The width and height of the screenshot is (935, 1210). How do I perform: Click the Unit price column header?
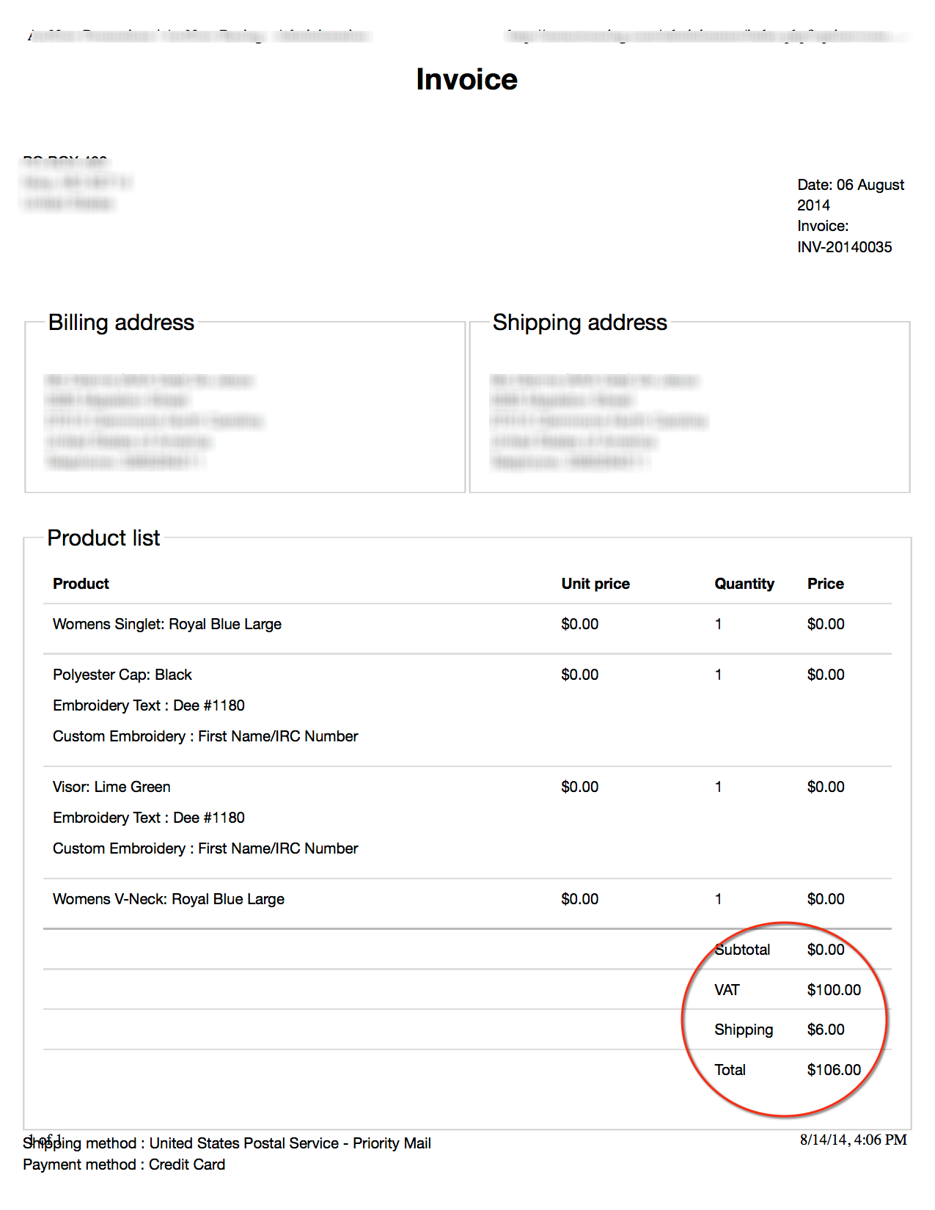595,584
